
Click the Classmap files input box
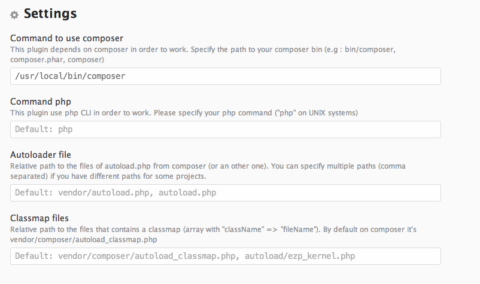point(225,256)
